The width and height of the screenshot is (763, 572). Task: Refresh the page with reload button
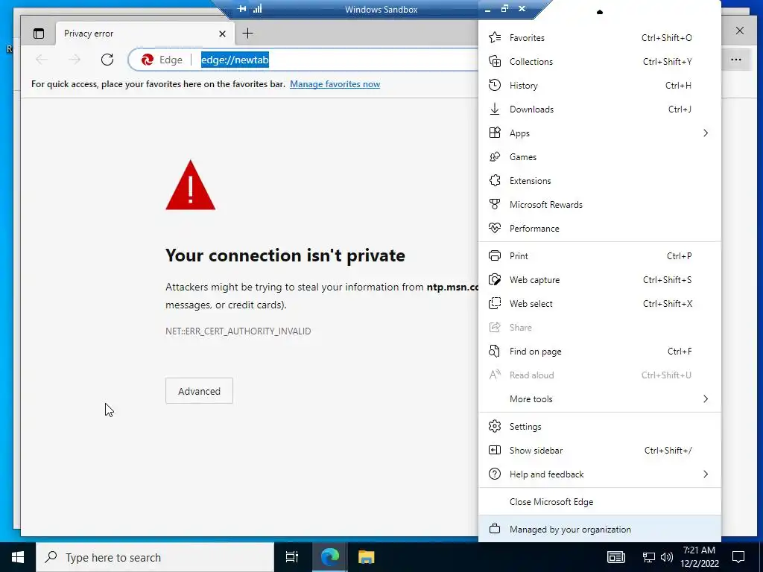coord(107,60)
